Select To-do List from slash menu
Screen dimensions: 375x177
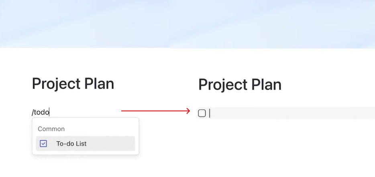coord(85,143)
